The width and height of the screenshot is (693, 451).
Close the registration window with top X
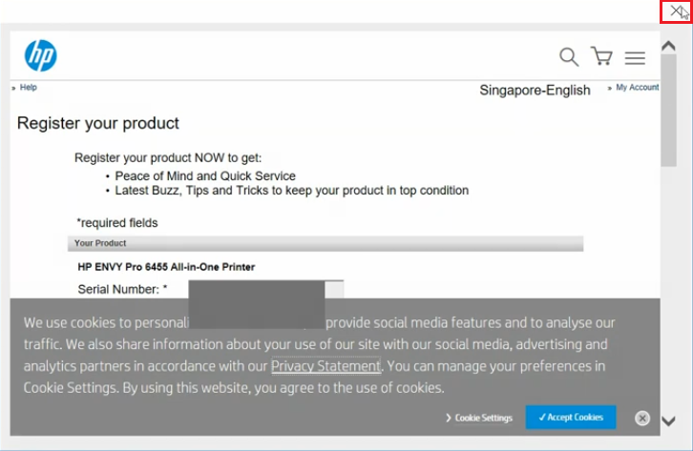pyautogui.click(x=676, y=11)
